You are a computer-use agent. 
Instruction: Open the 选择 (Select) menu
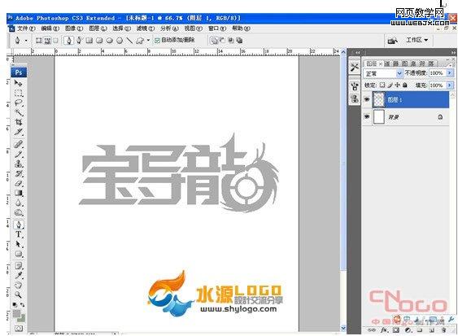[122, 28]
